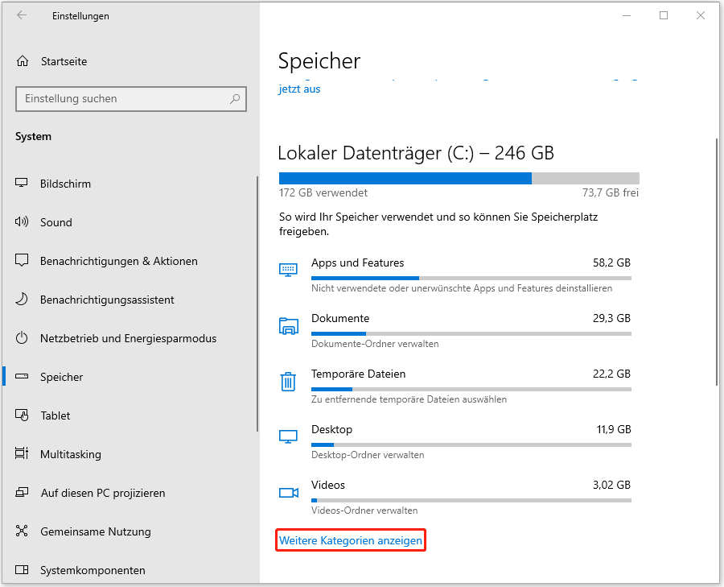This screenshot has height=587, width=724.
Task: Click '172 GB verwendet' text
Action: pos(323,192)
